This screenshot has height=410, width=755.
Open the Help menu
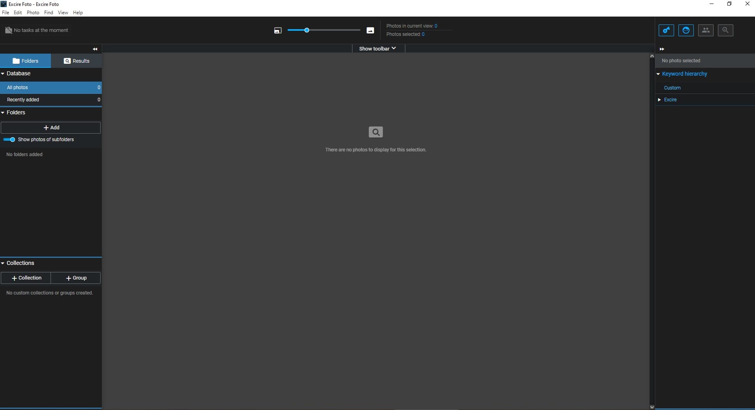78,13
